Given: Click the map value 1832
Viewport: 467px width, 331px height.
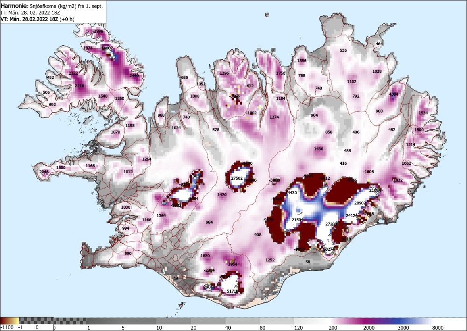Looking at the screenshot, I should point(398,180).
